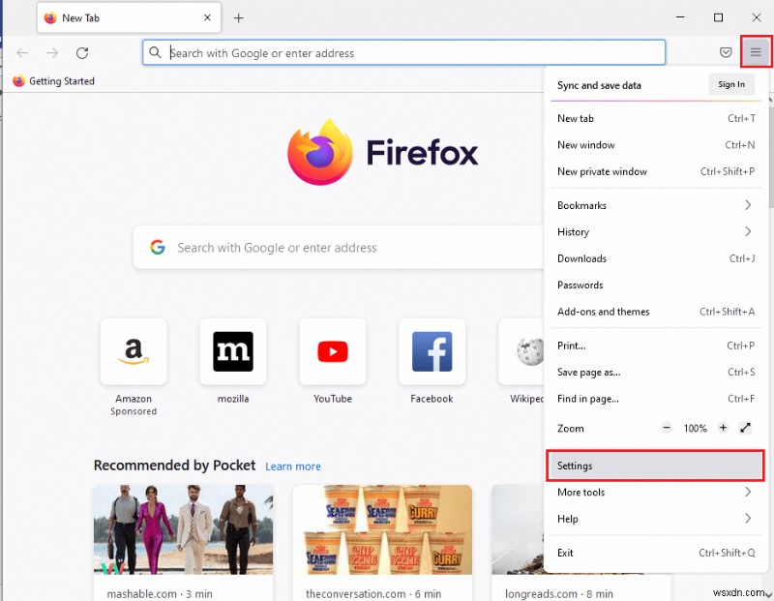Click the Getting Started bookmark
Image resolution: width=774 pixels, height=601 pixels.
(x=53, y=81)
